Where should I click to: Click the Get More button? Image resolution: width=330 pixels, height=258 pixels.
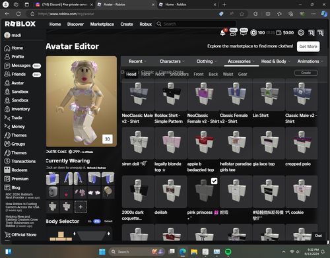[x=308, y=47]
